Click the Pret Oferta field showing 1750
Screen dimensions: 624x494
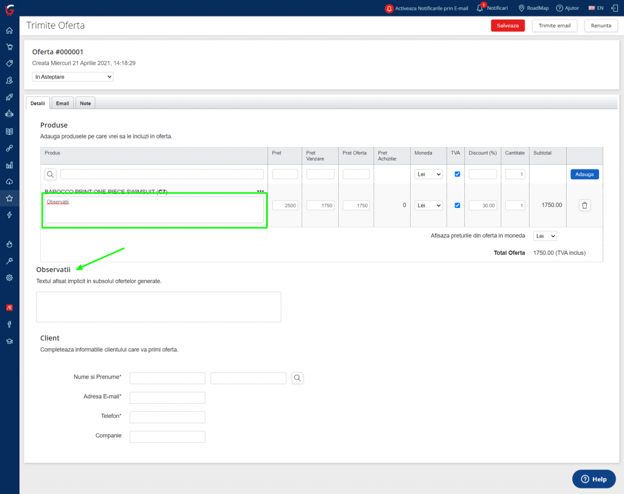(x=356, y=205)
